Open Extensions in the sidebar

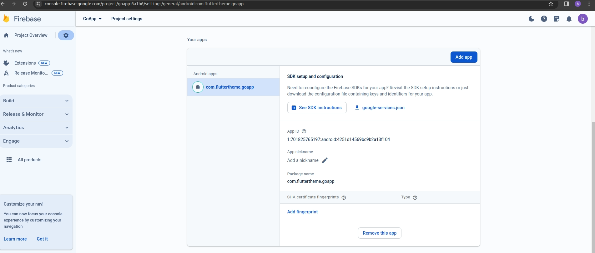point(25,63)
